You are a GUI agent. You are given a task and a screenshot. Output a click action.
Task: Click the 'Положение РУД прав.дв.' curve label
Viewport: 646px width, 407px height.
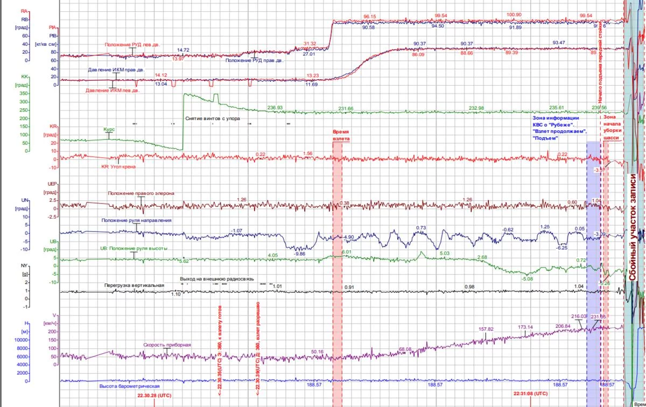(255, 61)
